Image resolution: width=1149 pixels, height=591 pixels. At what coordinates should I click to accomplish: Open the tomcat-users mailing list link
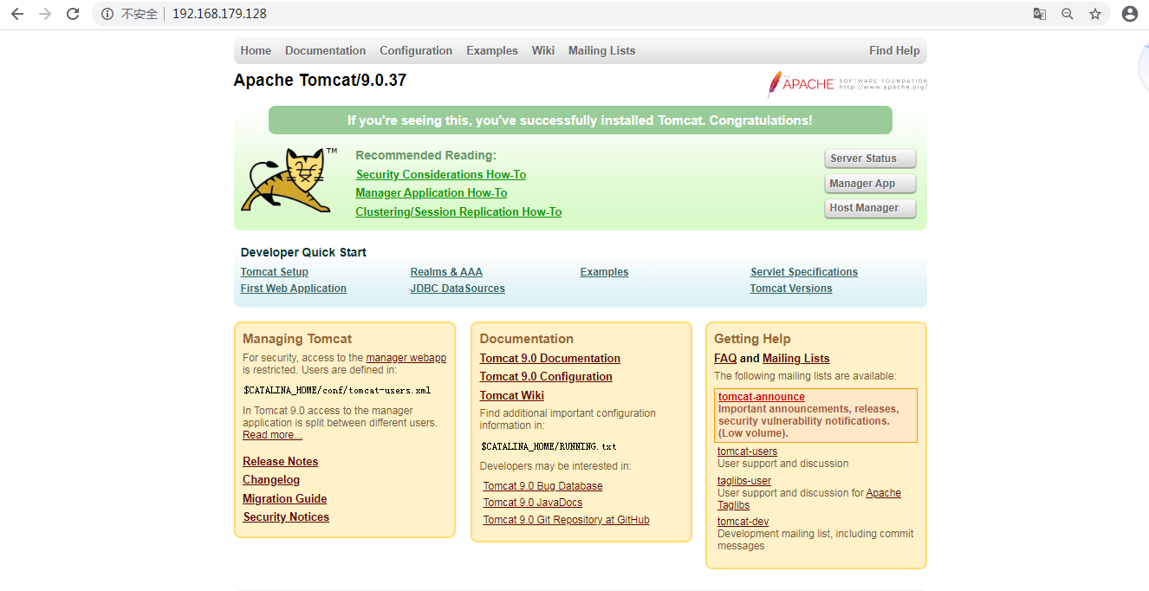748,451
